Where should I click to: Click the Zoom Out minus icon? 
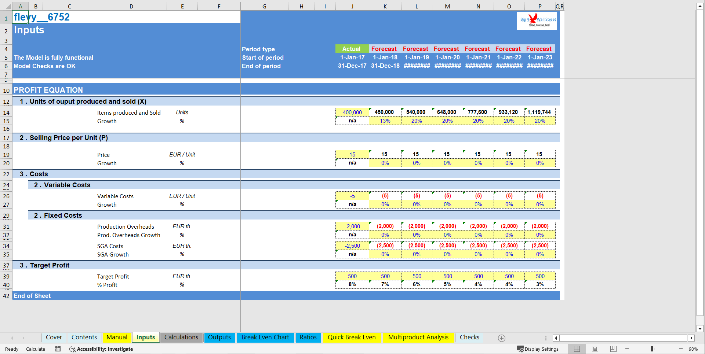[x=627, y=349]
